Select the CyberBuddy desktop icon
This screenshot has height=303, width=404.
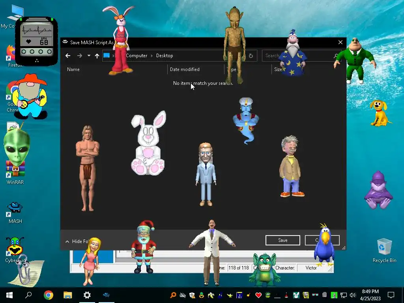[x=15, y=249]
